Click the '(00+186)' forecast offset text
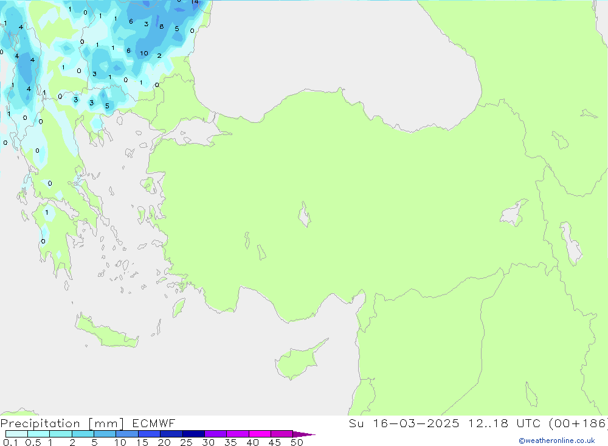Image resolution: width=608 pixels, height=446 pixels. tap(578, 423)
